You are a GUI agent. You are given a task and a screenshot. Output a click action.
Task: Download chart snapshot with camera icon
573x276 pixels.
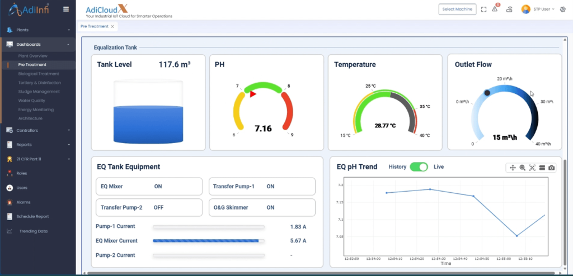[551, 168]
